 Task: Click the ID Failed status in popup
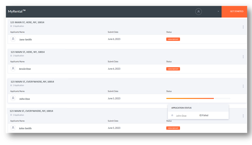tap(204, 115)
